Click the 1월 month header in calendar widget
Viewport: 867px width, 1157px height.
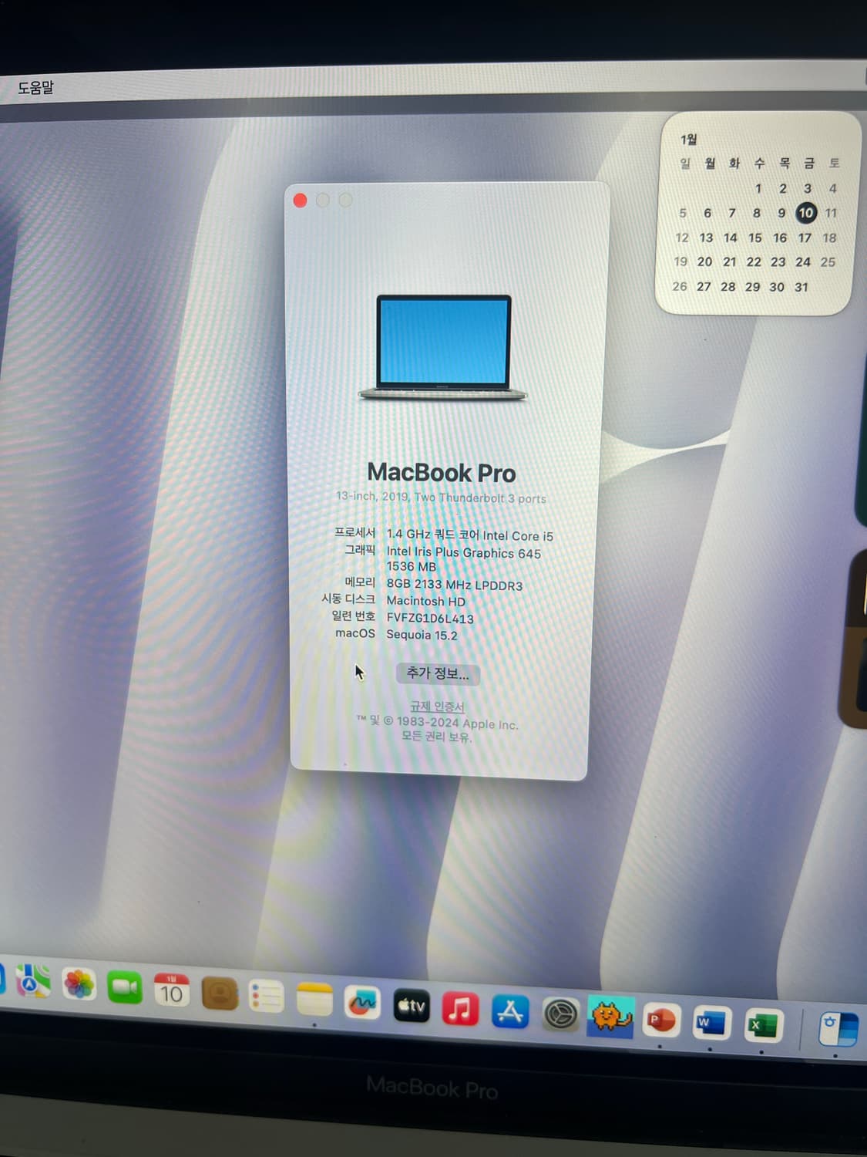tap(689, 140)
